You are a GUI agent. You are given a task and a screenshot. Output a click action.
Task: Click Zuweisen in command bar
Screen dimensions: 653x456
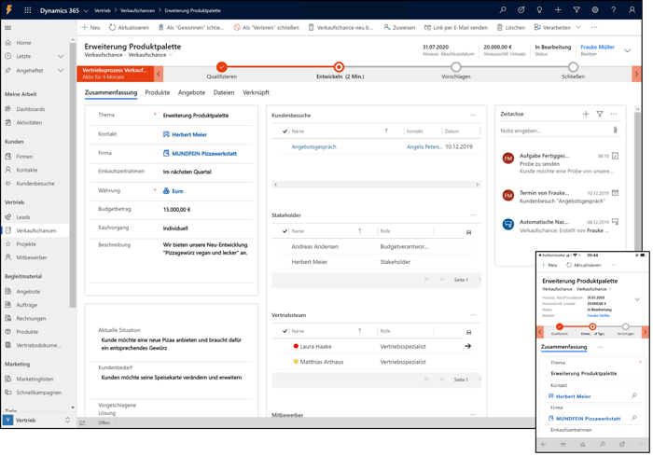(399, 27)
